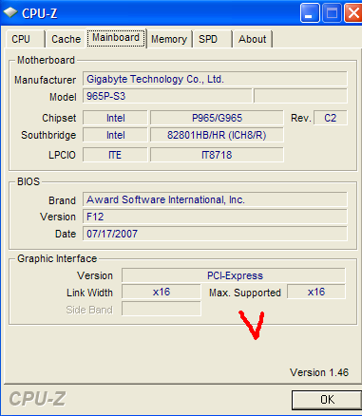
Task: Click the Manufacturer field Gigabyte Technology
Action: pyautogui.click(x=215, y=79)
